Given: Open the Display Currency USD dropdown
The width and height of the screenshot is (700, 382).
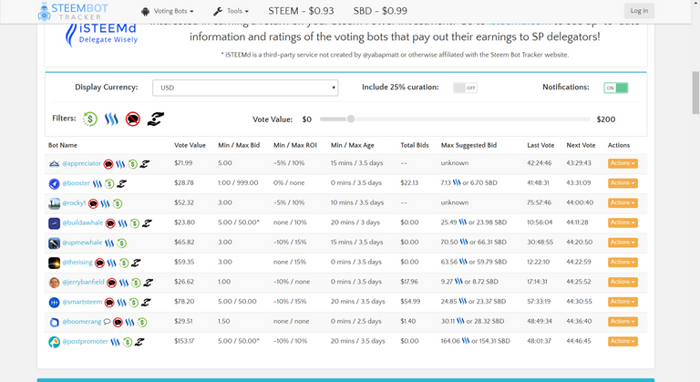Looking at the screenshot, I should click(245, 88).
